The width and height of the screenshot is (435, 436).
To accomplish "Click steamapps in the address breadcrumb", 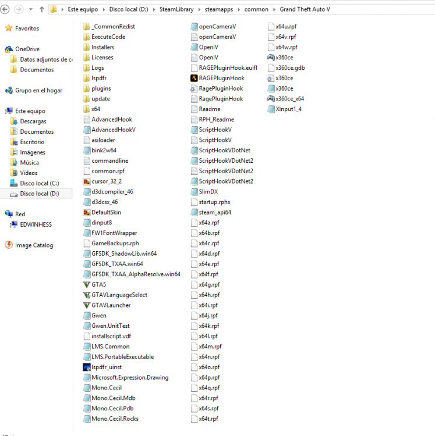I will [x=219, y=9].
